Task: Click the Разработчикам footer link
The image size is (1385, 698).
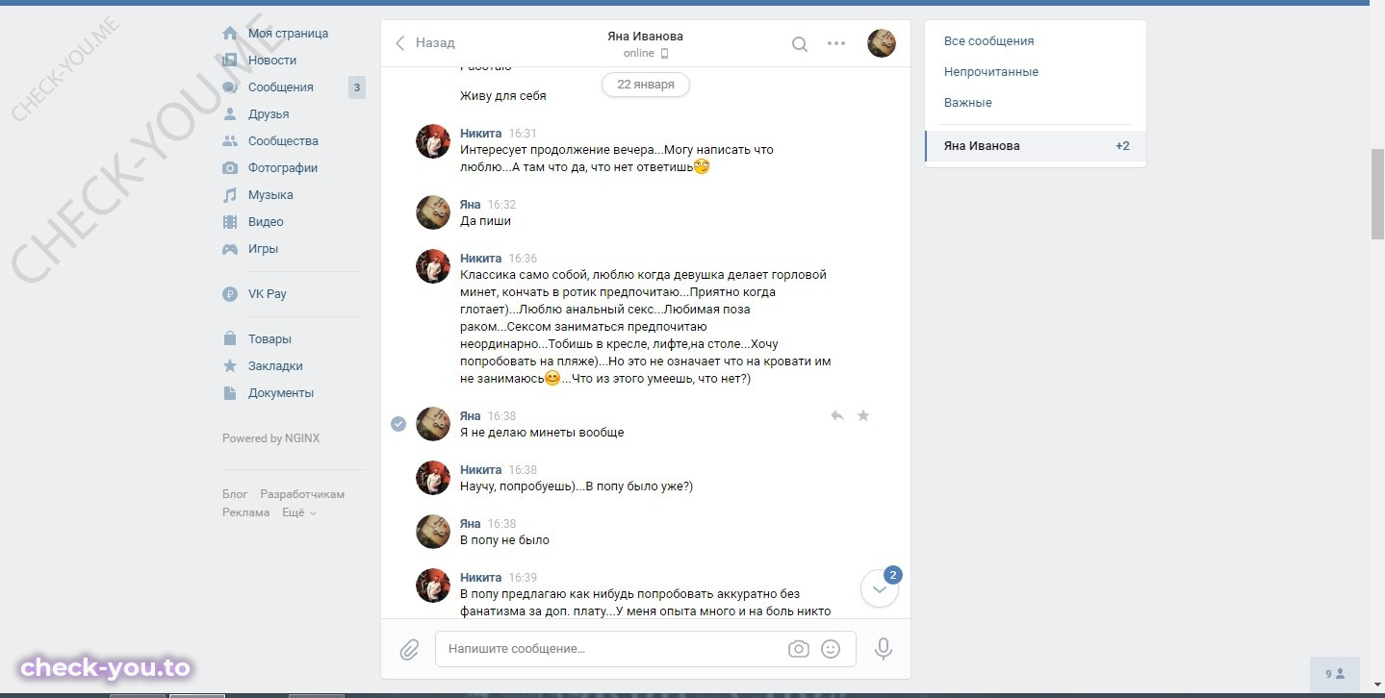Action: (x=302, y=494)
